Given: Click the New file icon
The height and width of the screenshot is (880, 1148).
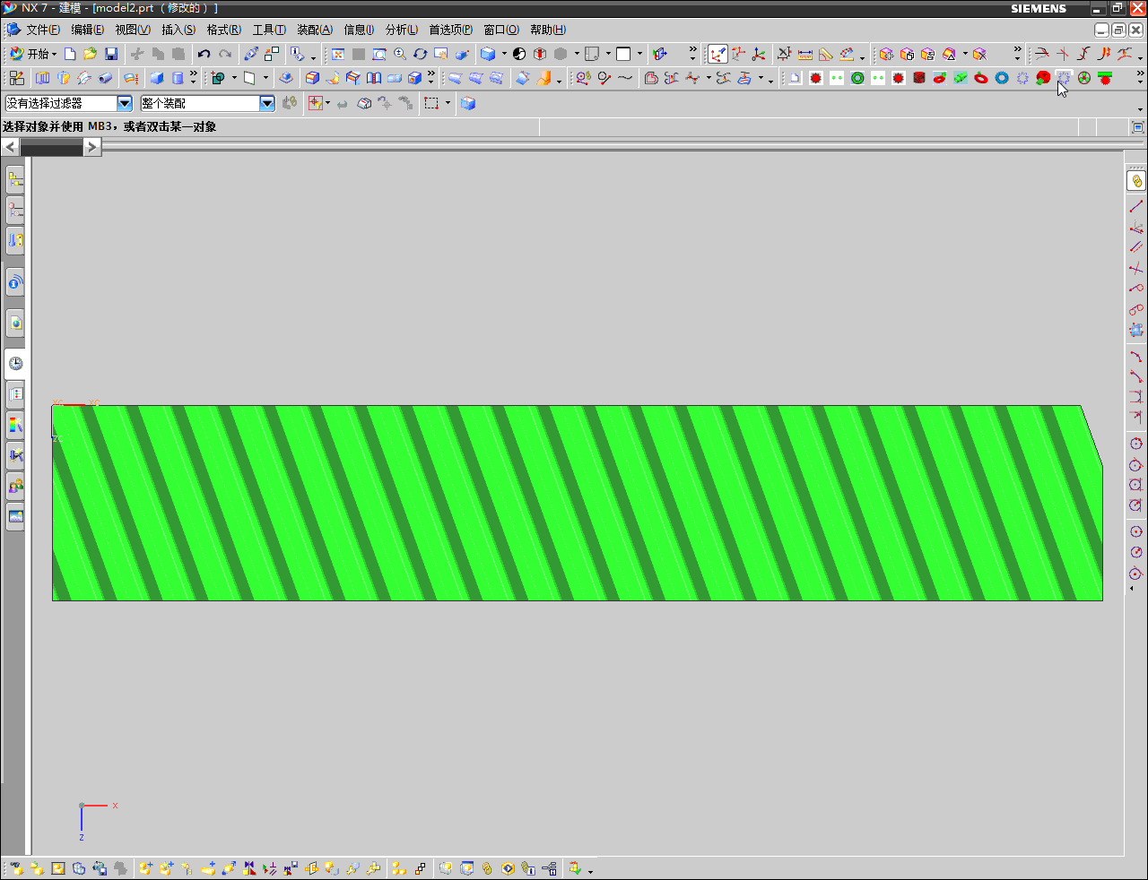Looking at the screenshot, I should pyautogui.click(x=70, y=54).
